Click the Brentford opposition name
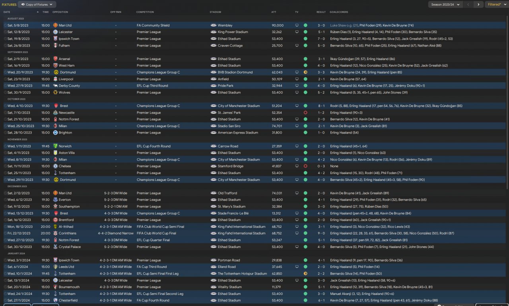Image resolution: width=509 pixels, height=306 pixels. point(66,220)
